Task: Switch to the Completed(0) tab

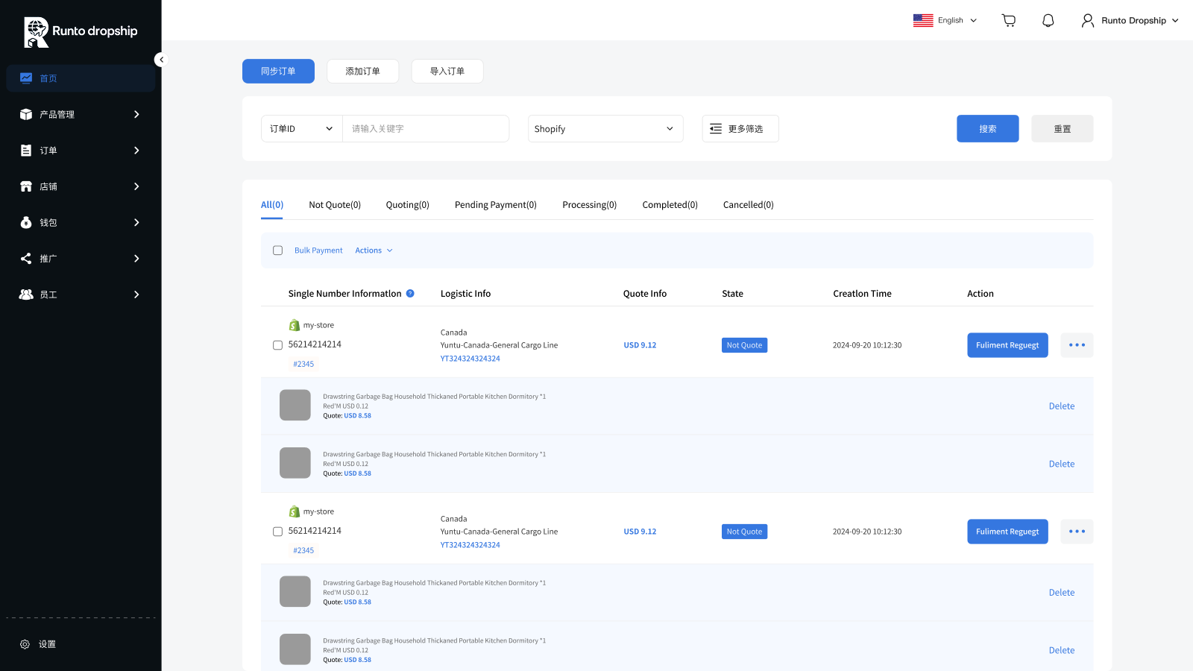Action: coord(669,204)
